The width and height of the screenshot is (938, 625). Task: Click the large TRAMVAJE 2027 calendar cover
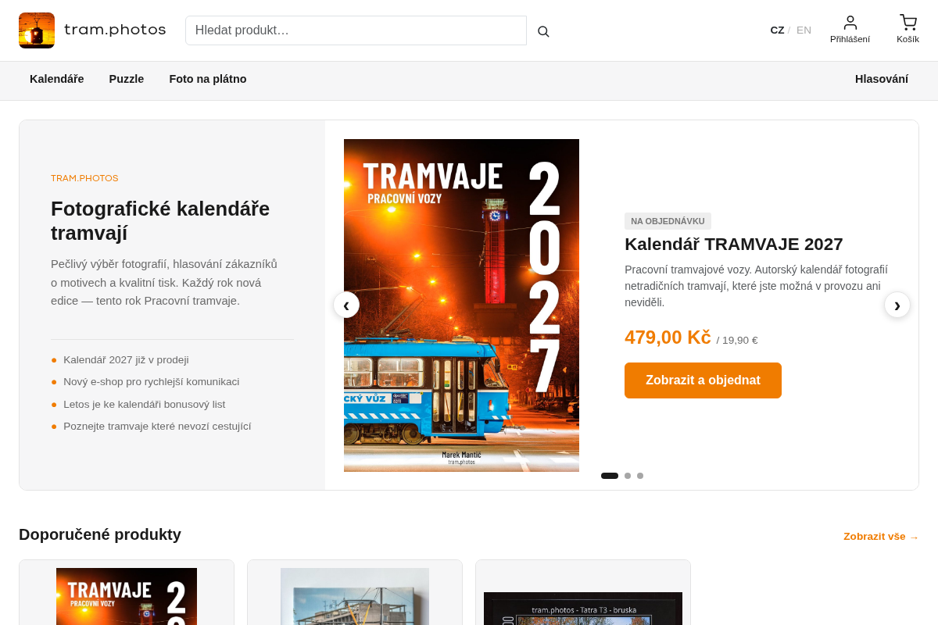tap(461, 305)
